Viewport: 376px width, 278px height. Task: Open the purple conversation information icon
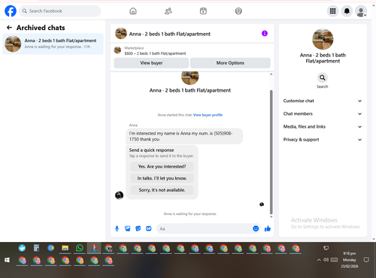265,33
